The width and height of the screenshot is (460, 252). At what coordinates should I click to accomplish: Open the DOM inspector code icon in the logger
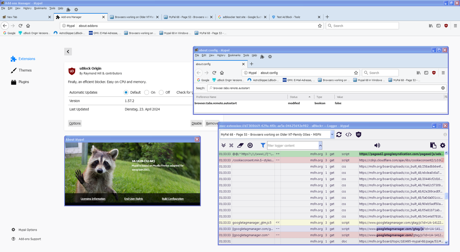pos(349,135)
